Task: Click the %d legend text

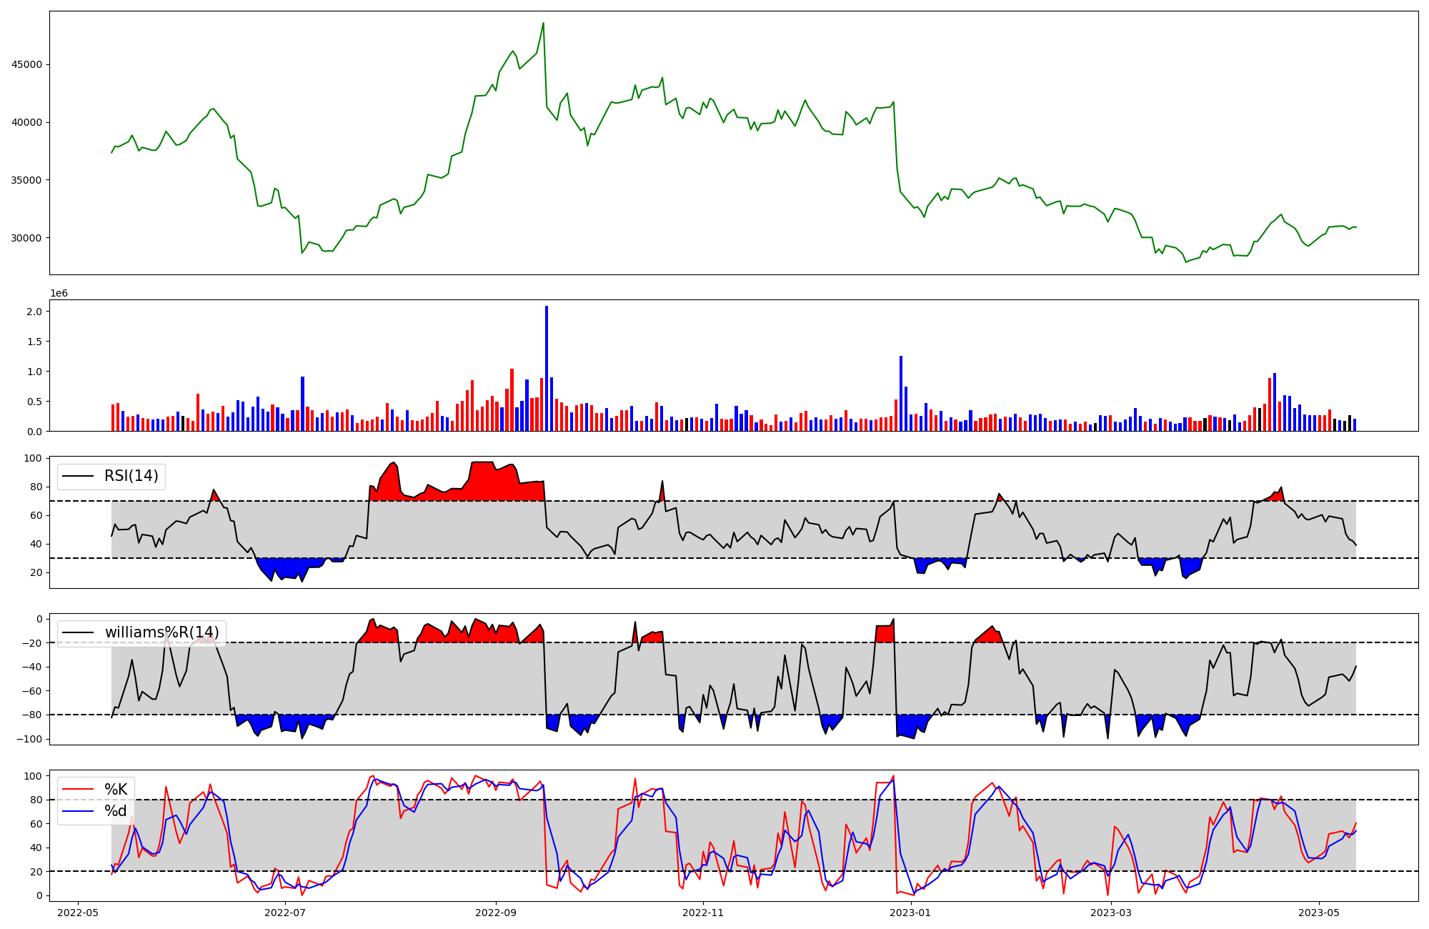Action: coord(115,811)
